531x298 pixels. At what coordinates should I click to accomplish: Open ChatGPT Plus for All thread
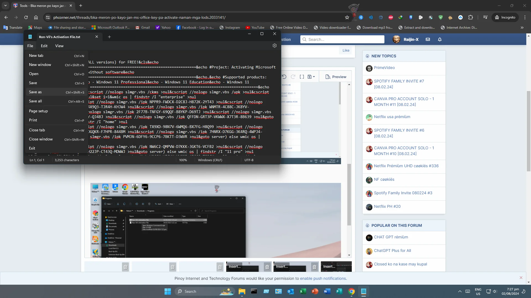(x=392, y=251)
